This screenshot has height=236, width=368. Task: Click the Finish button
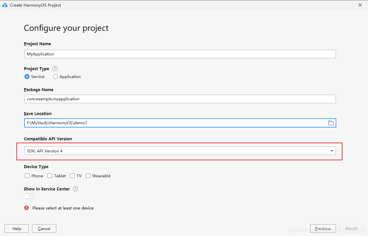click(x=351, y=228)
